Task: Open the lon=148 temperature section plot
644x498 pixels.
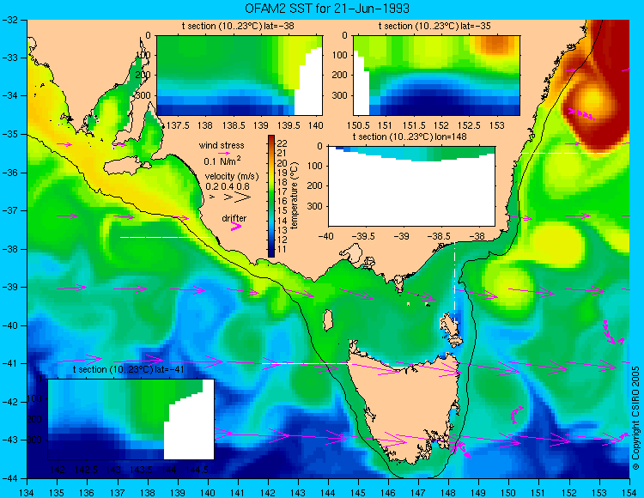Action: click(x=411, y=186)
